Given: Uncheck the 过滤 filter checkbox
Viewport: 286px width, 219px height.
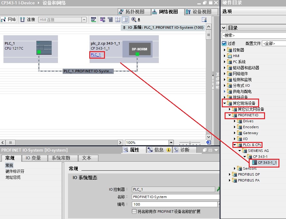Looking at the screenshot, I should coord(224,44).
